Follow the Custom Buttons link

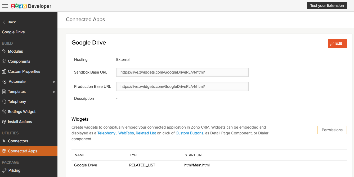[189, 133]
